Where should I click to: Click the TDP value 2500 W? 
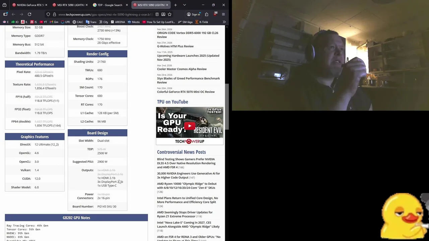tap(102, 153)
